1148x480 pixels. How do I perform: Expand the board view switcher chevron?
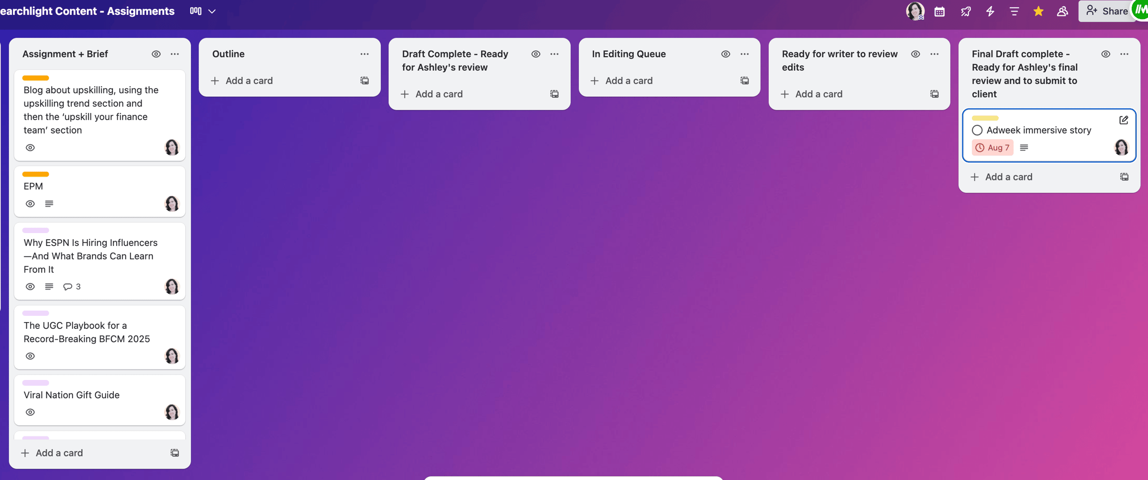(x=212, y=11)
